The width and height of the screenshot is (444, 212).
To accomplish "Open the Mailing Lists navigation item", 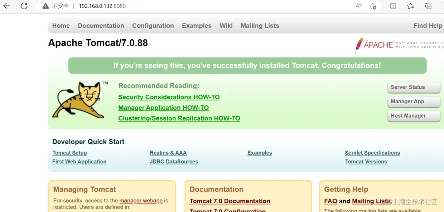I will coord(260,26).
